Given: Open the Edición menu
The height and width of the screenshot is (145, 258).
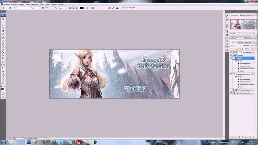Looking at the screenshot, I should 14,4.
